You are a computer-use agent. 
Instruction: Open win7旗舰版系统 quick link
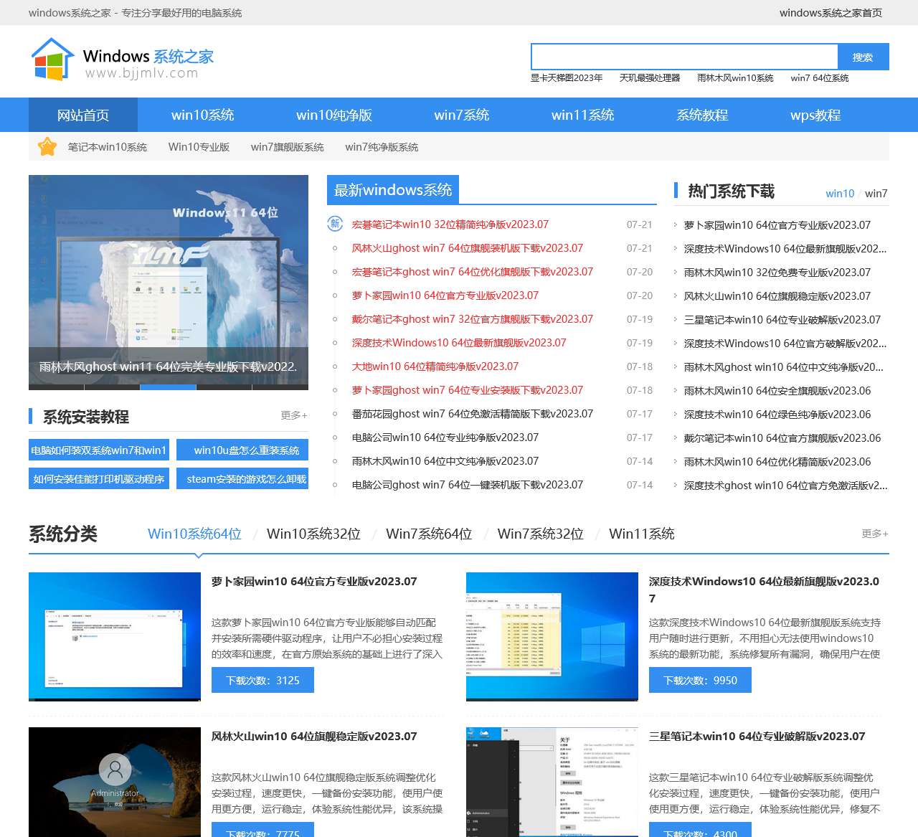[288, 147]
